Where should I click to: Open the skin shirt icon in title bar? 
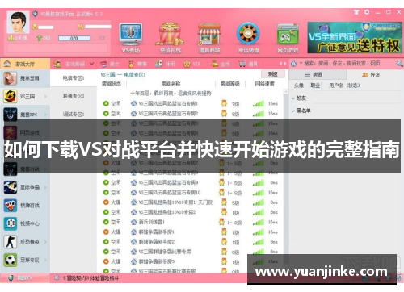click(x=356, y=12)
